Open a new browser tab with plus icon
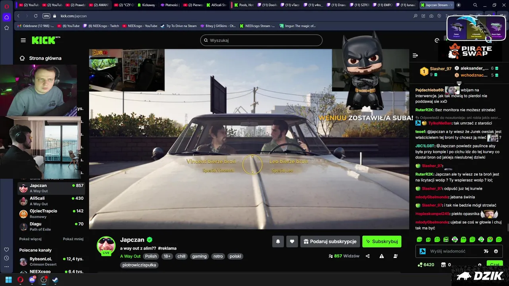The width and height of the screenshot is (509, 286). coord(458,5)
